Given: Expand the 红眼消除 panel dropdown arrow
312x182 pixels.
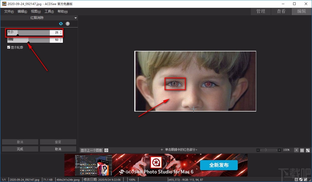Looking at the screenshot, I should click(x=75, y=18).
